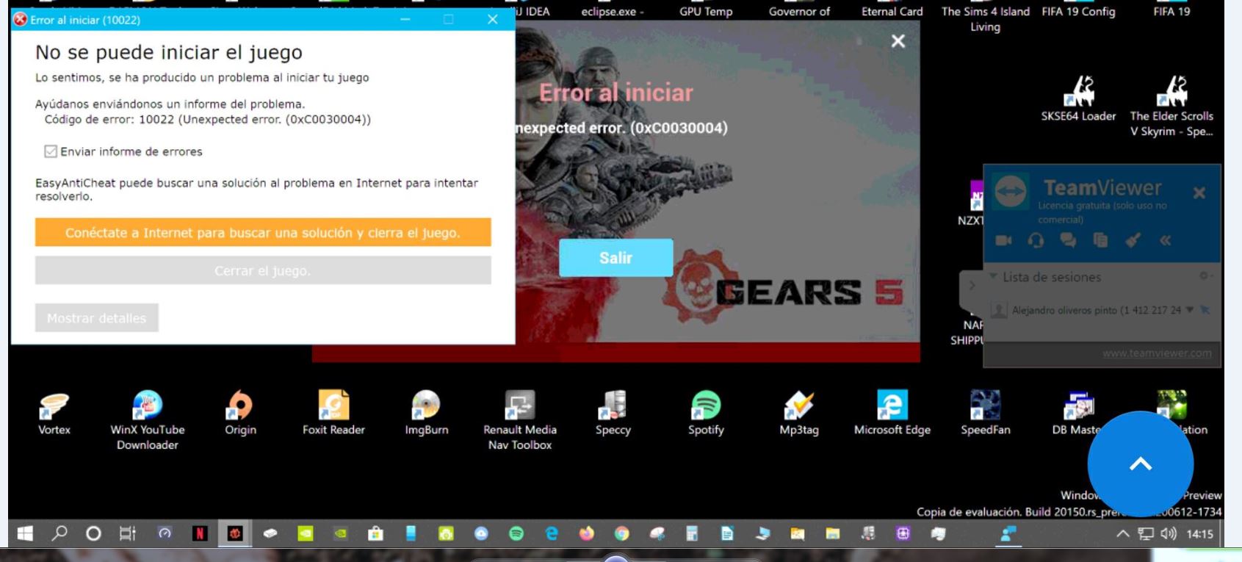Open the TeamViewer session list gear menu
Screen dimensions: 1242x562
(x=1204, y=275)
